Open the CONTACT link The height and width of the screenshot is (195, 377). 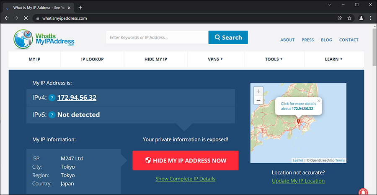click(349, 40)
